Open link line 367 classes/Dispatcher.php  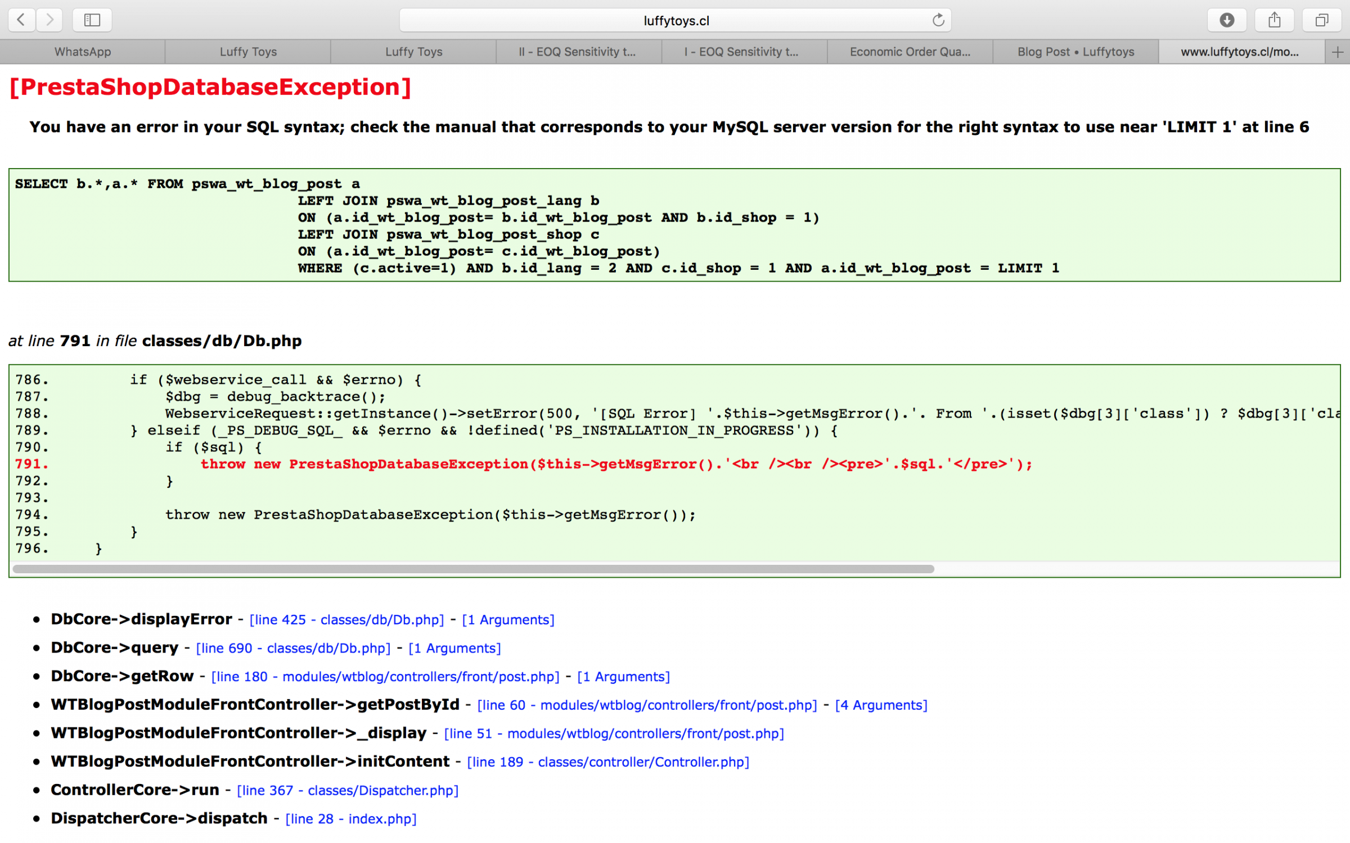coord(348,791)
